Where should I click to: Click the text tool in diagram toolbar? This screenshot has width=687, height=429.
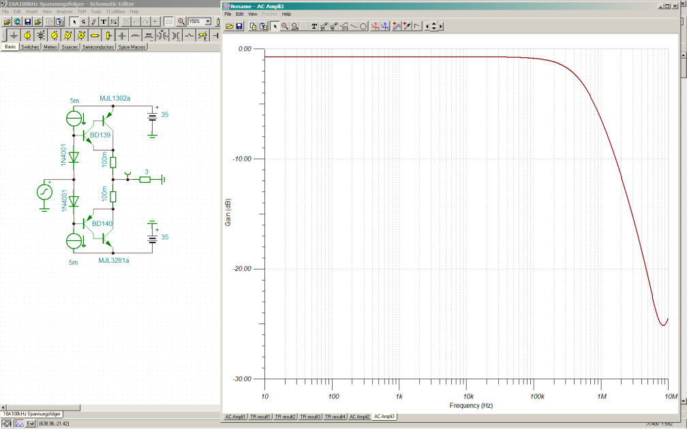(x=314, y=27)
